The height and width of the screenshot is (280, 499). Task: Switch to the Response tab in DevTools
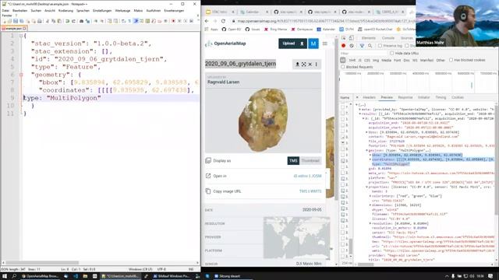point(405,97)
